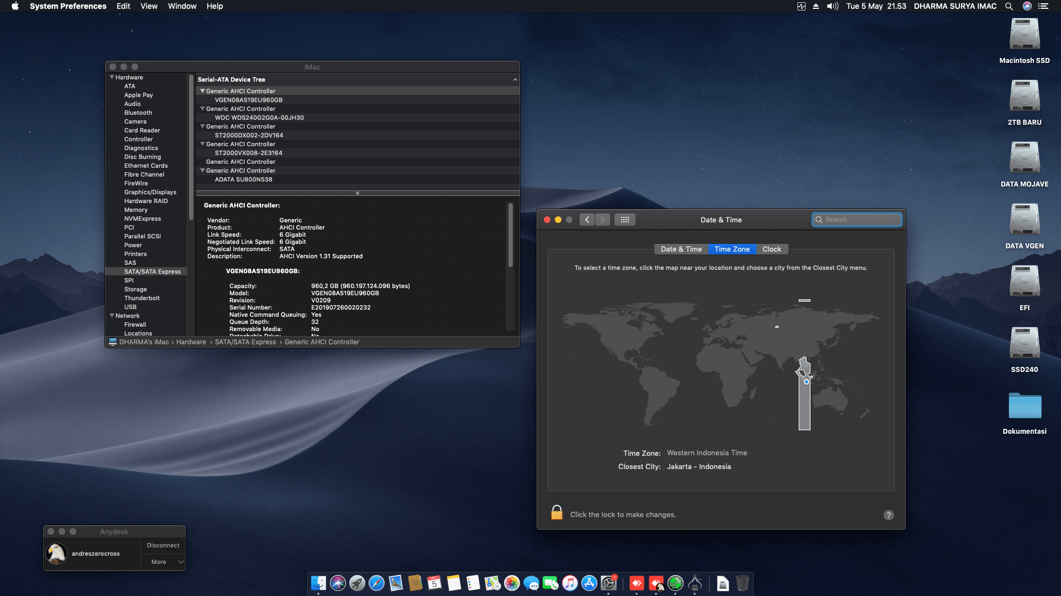1061x596 pixels.
Task: Click the iMac window detail pane scrollbar
Action: point(511,235)
